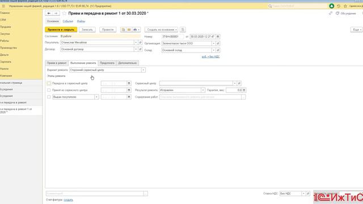Viewport: 363px width, 204px height.
Task: Click Провести и закрыть button
Action: pyautogui.click(x=61, y=29)
